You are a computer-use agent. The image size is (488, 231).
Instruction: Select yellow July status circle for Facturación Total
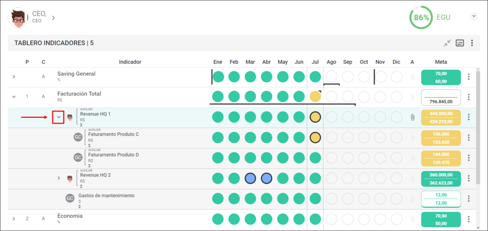(315, 96)
